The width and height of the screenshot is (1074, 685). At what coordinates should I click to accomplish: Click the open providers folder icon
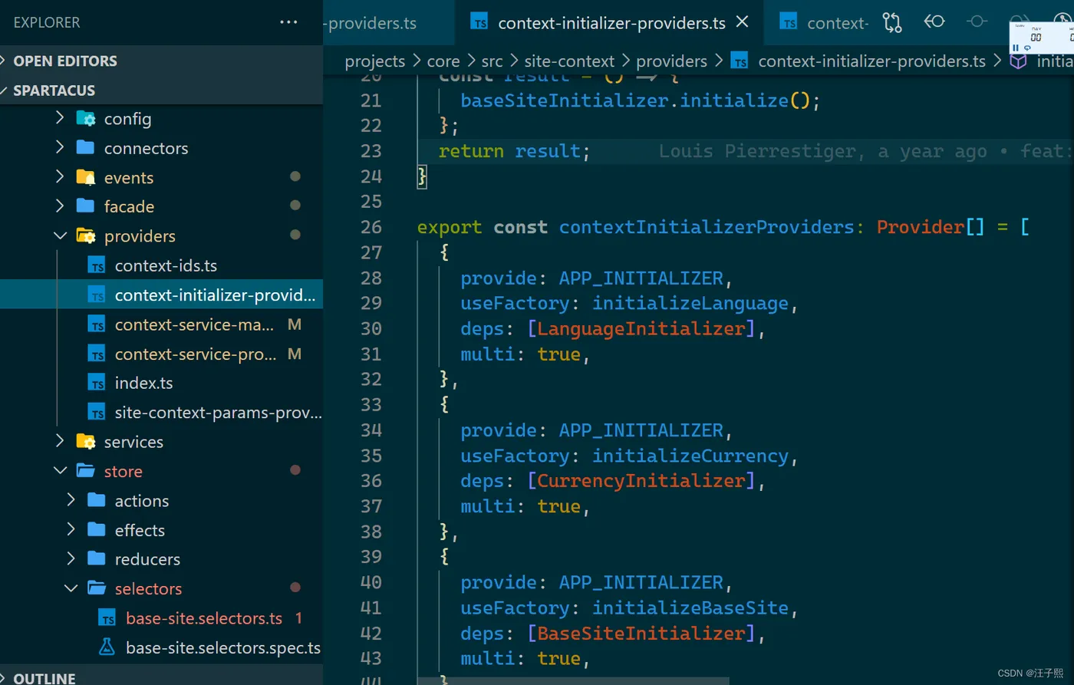click(x=86, y=236)
